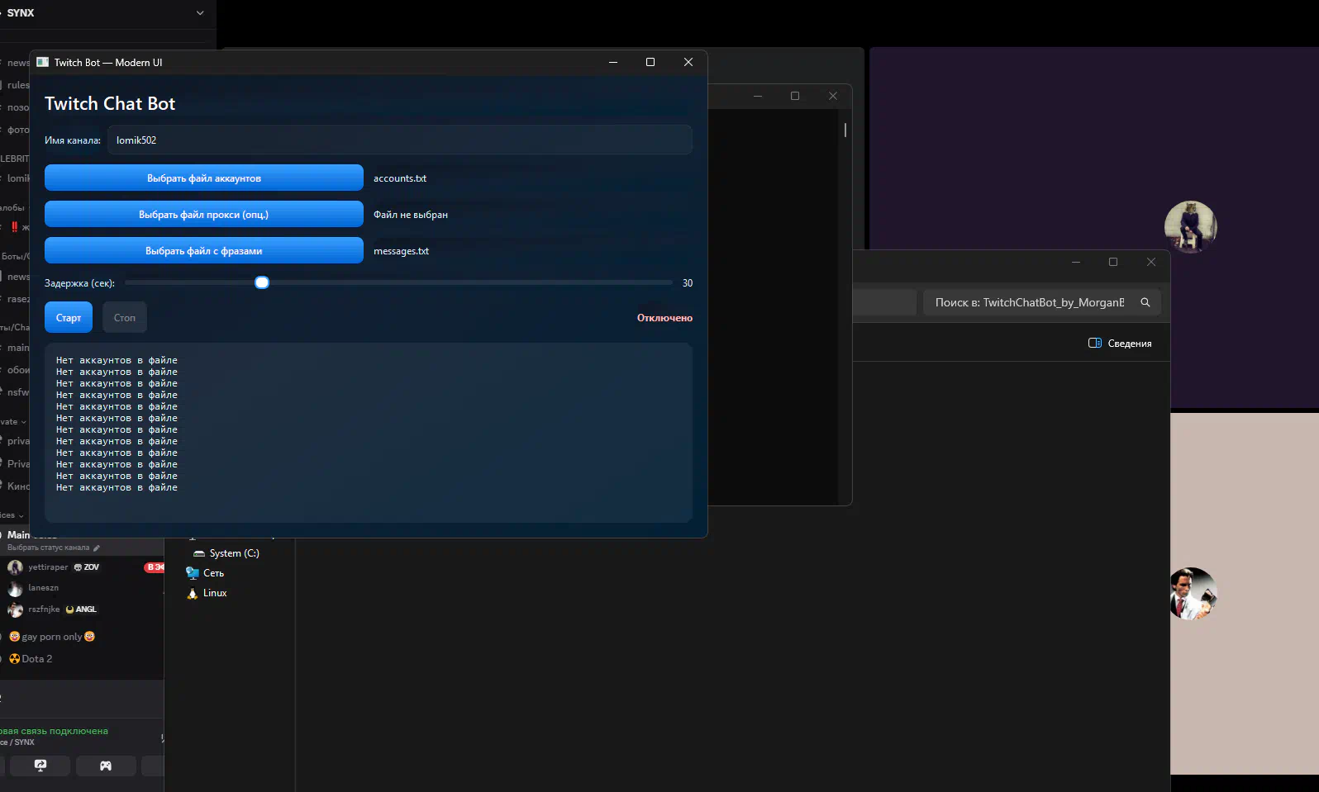Screen dimensions: 1319x792
Task: Open the Сеть network location
Action: coord(213,573)
